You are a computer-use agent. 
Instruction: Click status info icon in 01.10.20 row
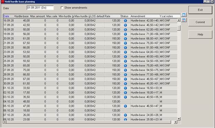tap(125, 88)
